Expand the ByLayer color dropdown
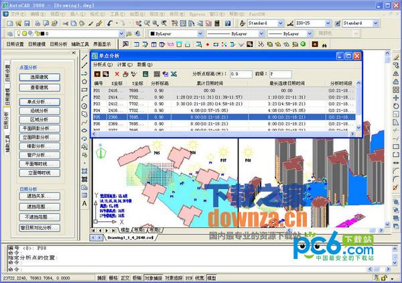 [x=173, y=33]
